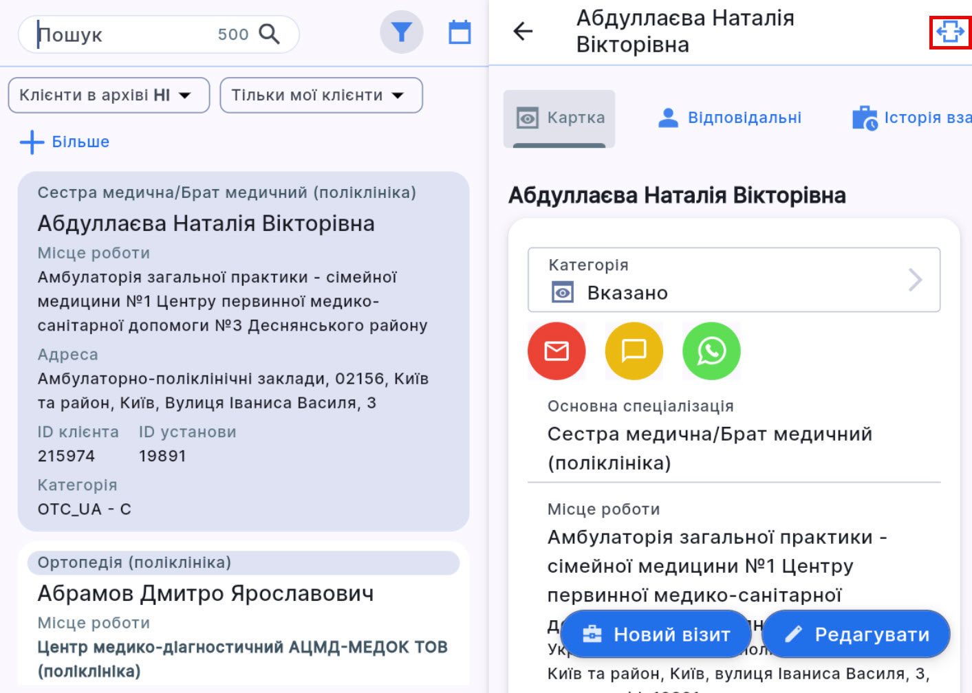Screen dimensions: 972x693
Task: Go back using the left arrow
Action: 523,31
